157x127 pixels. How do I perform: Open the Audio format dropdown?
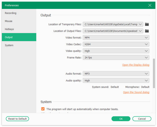(116, 74)
